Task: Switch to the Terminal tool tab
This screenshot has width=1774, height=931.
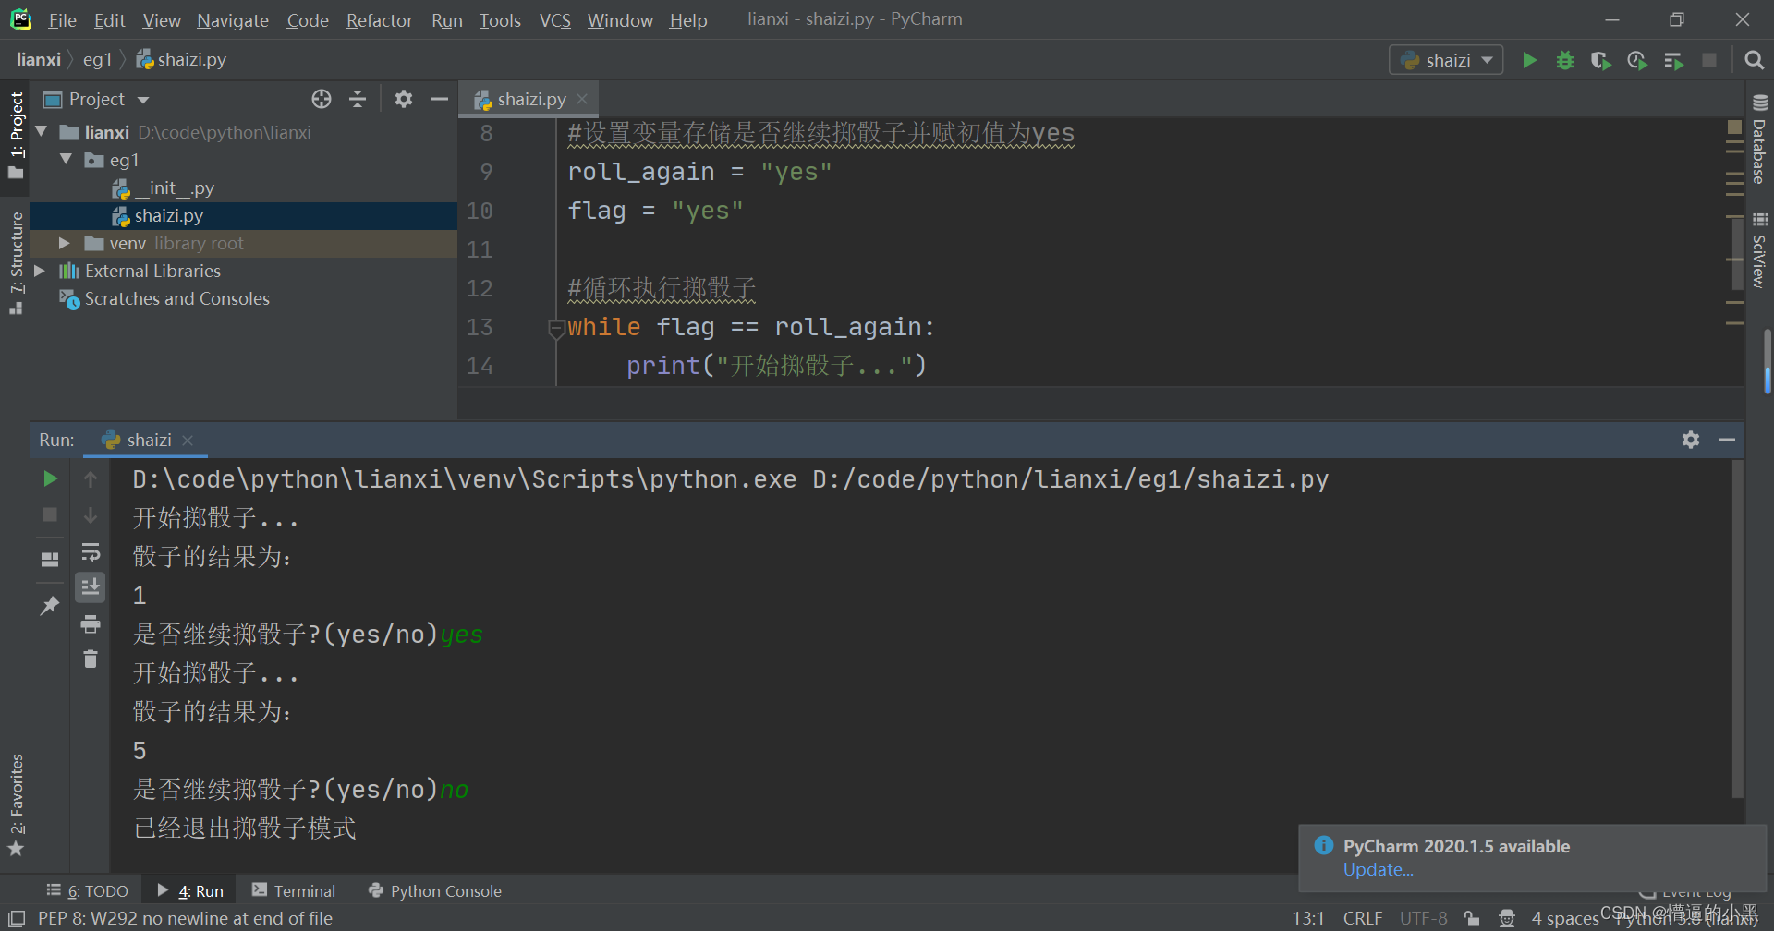Action: pyautogui.click(x=294, y=890)
